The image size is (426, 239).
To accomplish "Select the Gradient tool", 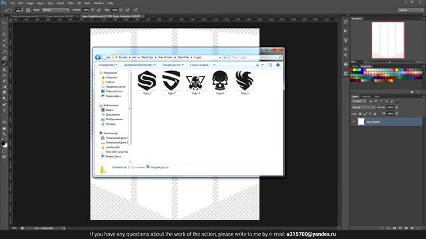I will (x=4, y=87).
